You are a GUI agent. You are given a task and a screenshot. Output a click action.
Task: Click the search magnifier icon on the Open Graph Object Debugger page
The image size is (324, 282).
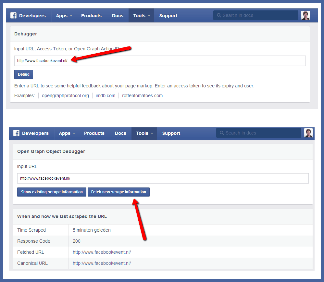[x=222, y=133]
